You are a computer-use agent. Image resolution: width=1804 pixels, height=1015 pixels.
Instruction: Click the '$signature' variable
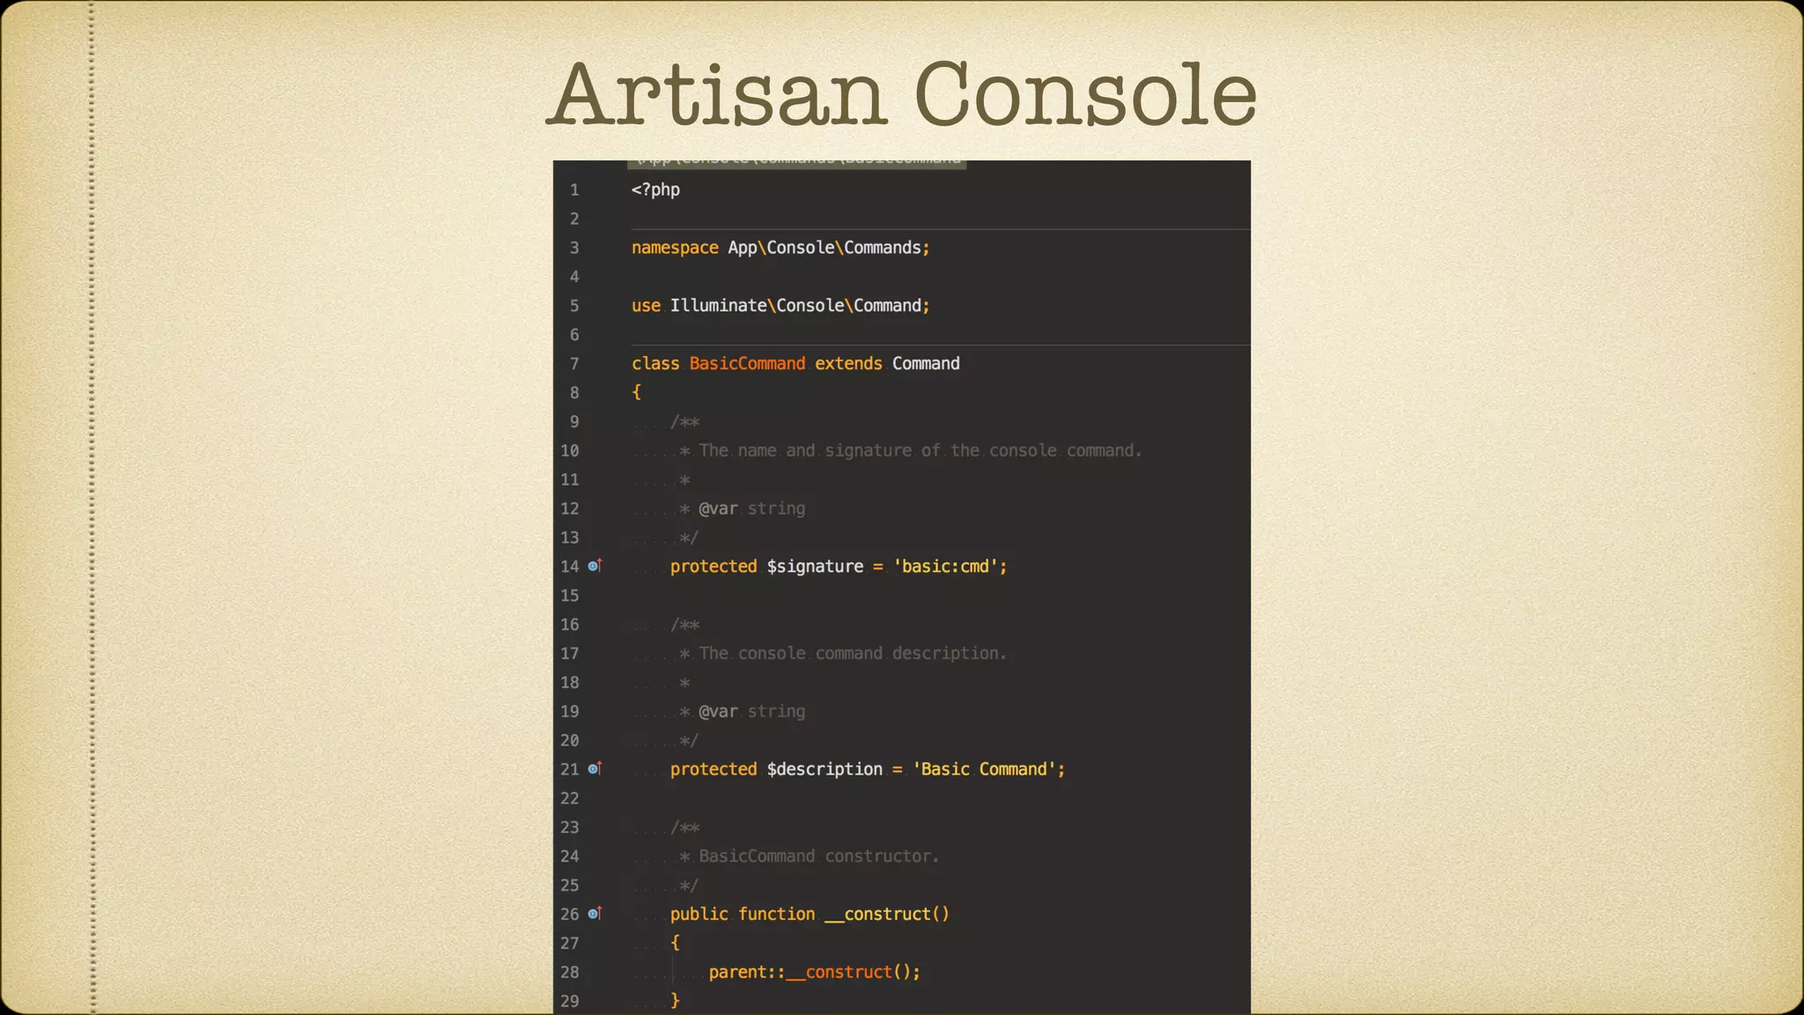[815, 567]
